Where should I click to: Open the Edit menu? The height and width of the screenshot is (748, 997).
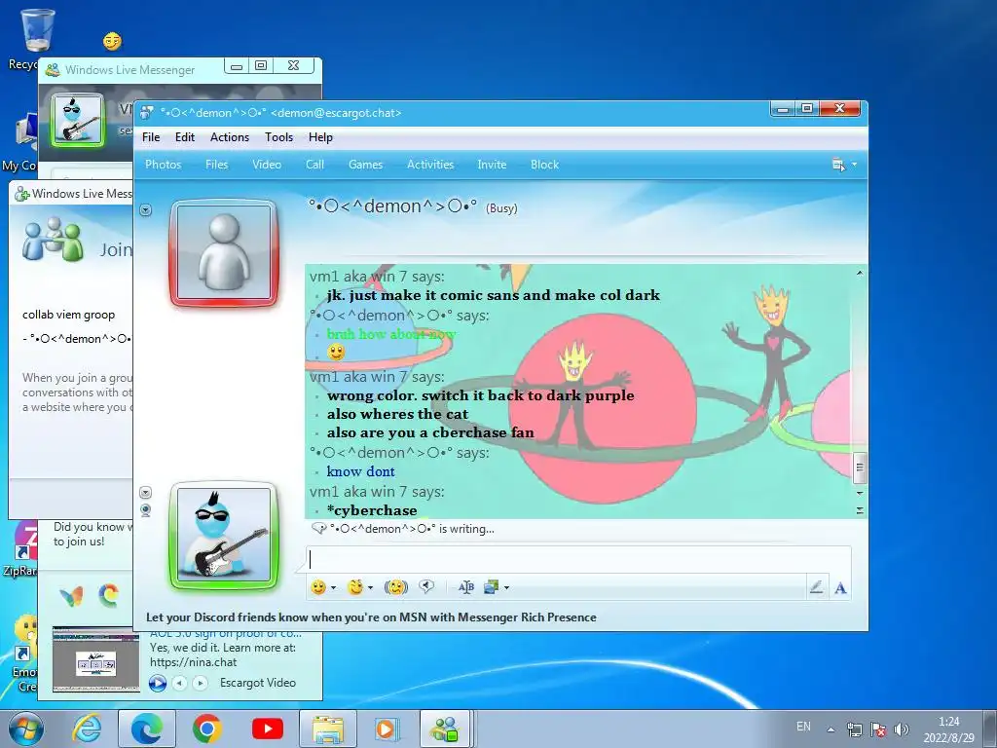coord(185,137)
